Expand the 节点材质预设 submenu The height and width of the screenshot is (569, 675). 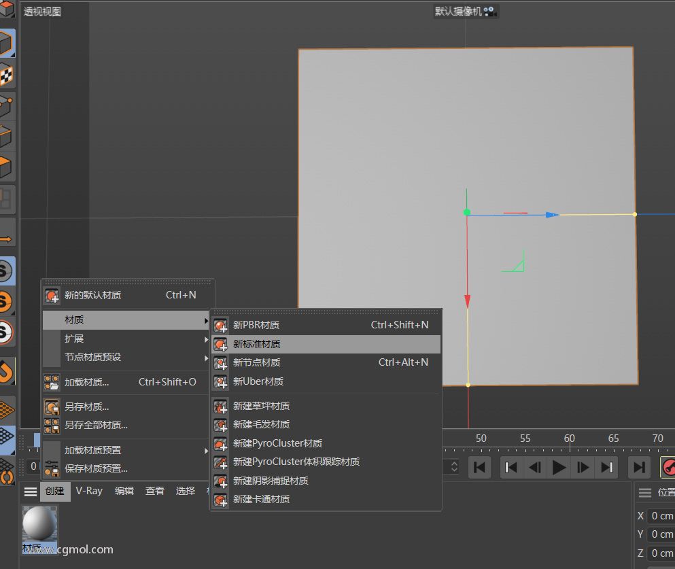pyautogui.click(x=126, y=357)
